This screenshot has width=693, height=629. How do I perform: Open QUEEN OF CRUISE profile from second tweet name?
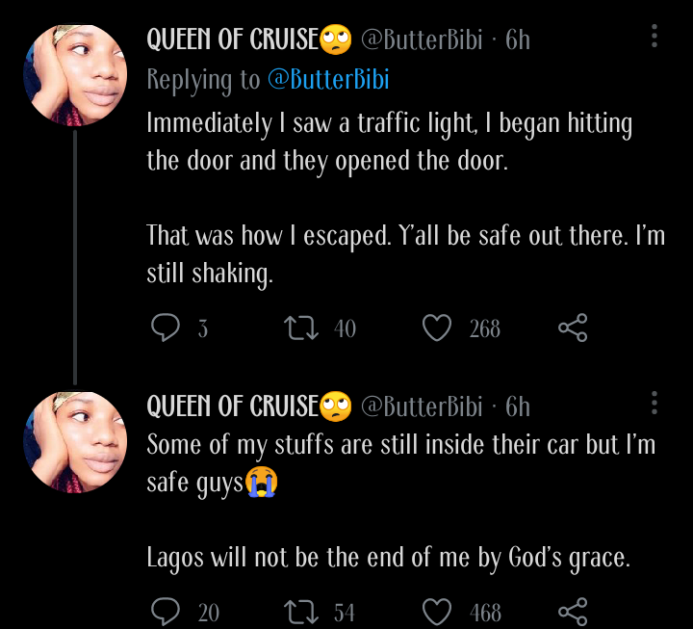pos(232,406)
